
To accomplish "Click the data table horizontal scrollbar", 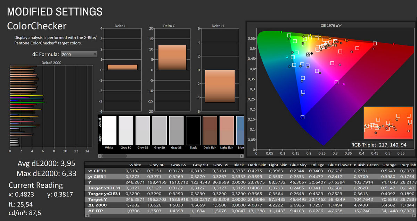I will tap(243, 216).
